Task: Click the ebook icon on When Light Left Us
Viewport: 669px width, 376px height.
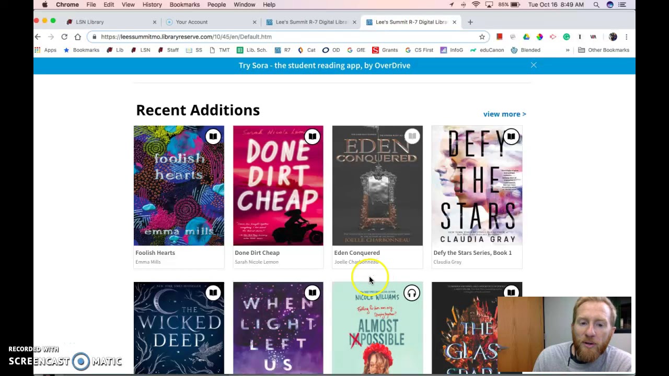Action: click(312, 293)
